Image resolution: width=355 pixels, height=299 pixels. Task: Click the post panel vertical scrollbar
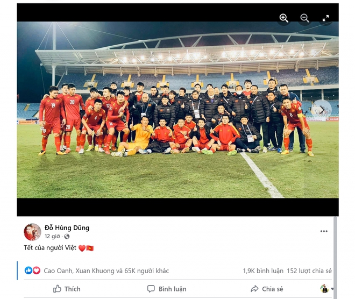(335, 258)
